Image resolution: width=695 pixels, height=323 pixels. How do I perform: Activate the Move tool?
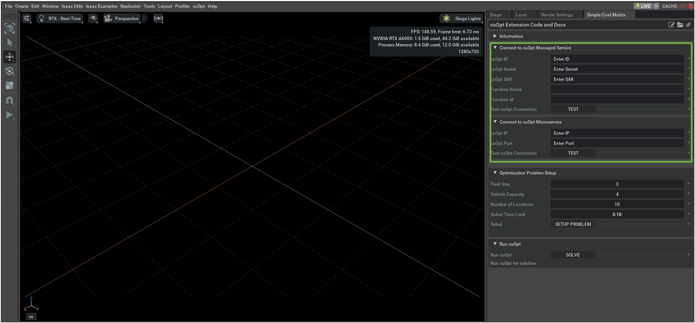[10, 57]
